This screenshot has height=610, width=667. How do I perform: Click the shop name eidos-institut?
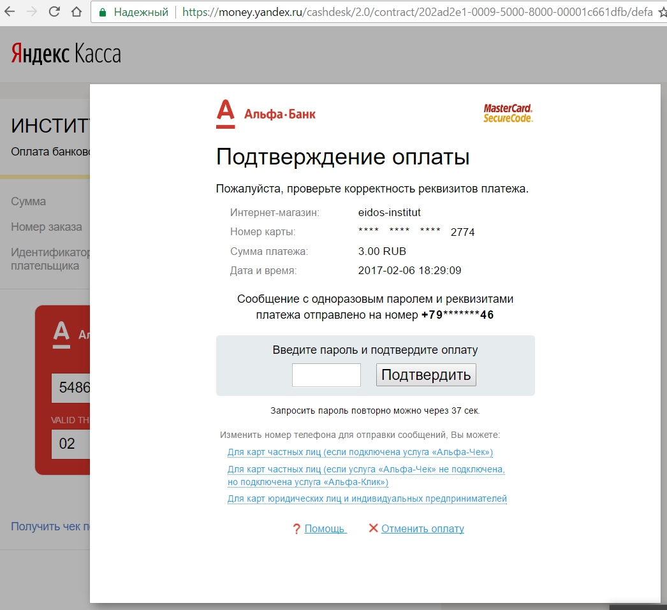[x=389, y=212]
